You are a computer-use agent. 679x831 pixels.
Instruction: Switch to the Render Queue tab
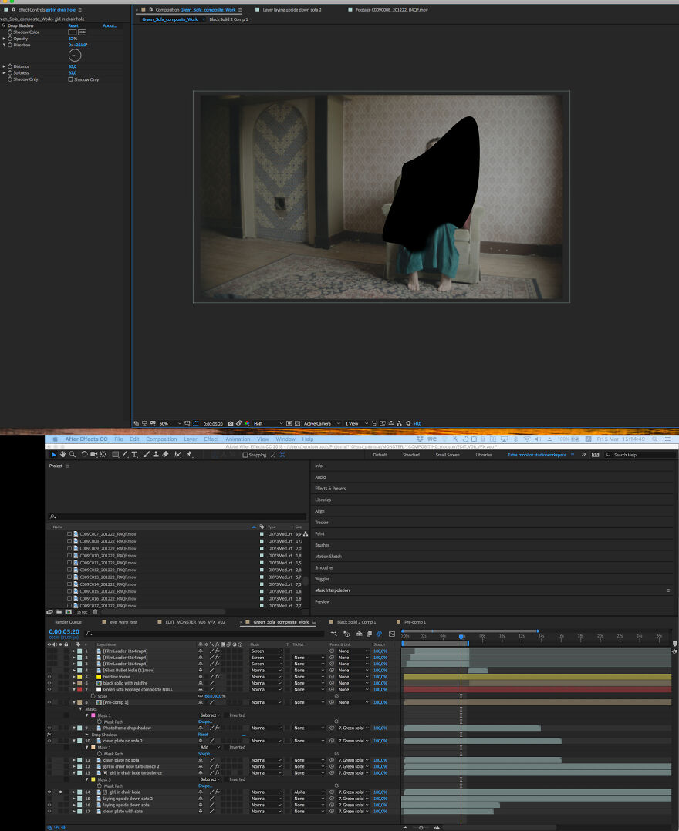pyautogui.click(x=68, y=622)
